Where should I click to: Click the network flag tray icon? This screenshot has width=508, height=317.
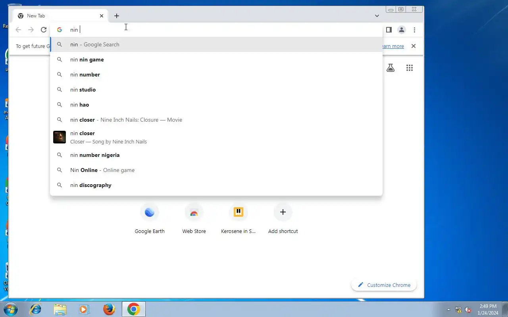458,309
